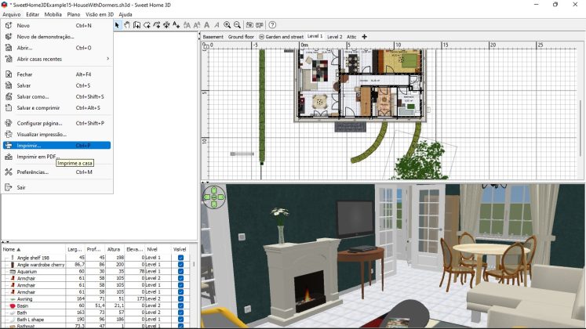The width and height of the screenshot is (586, 329).
Task: Open the Create photo camera tool
Action: click(x=249, y=25)
